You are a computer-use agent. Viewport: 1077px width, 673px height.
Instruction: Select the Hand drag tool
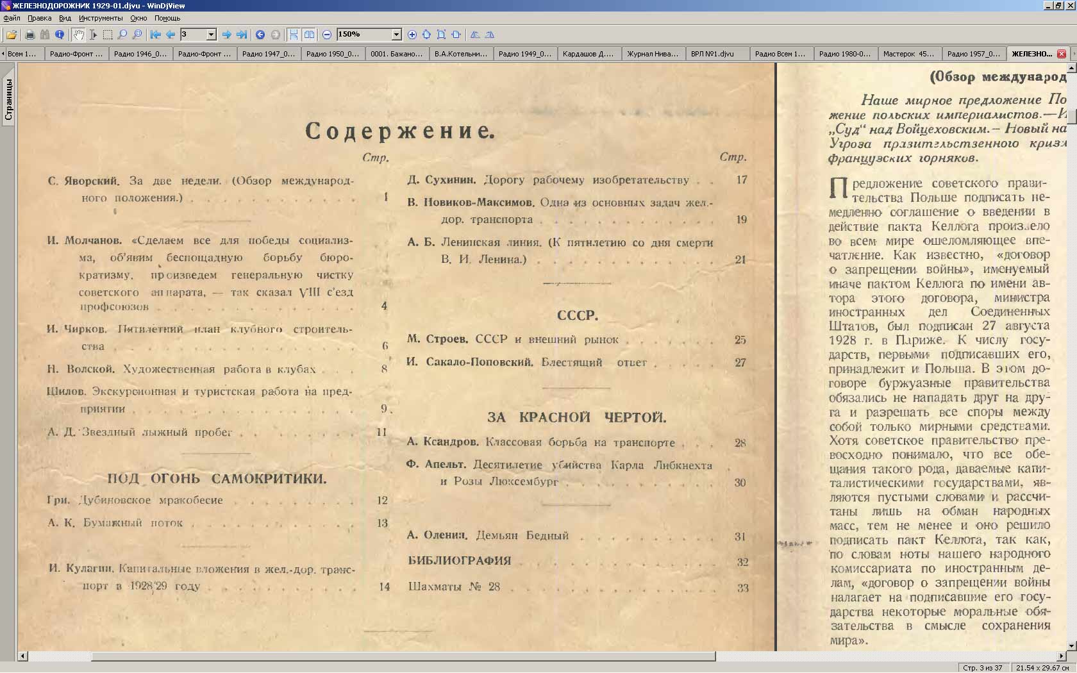pyautogui.click(x=78, y=35)
